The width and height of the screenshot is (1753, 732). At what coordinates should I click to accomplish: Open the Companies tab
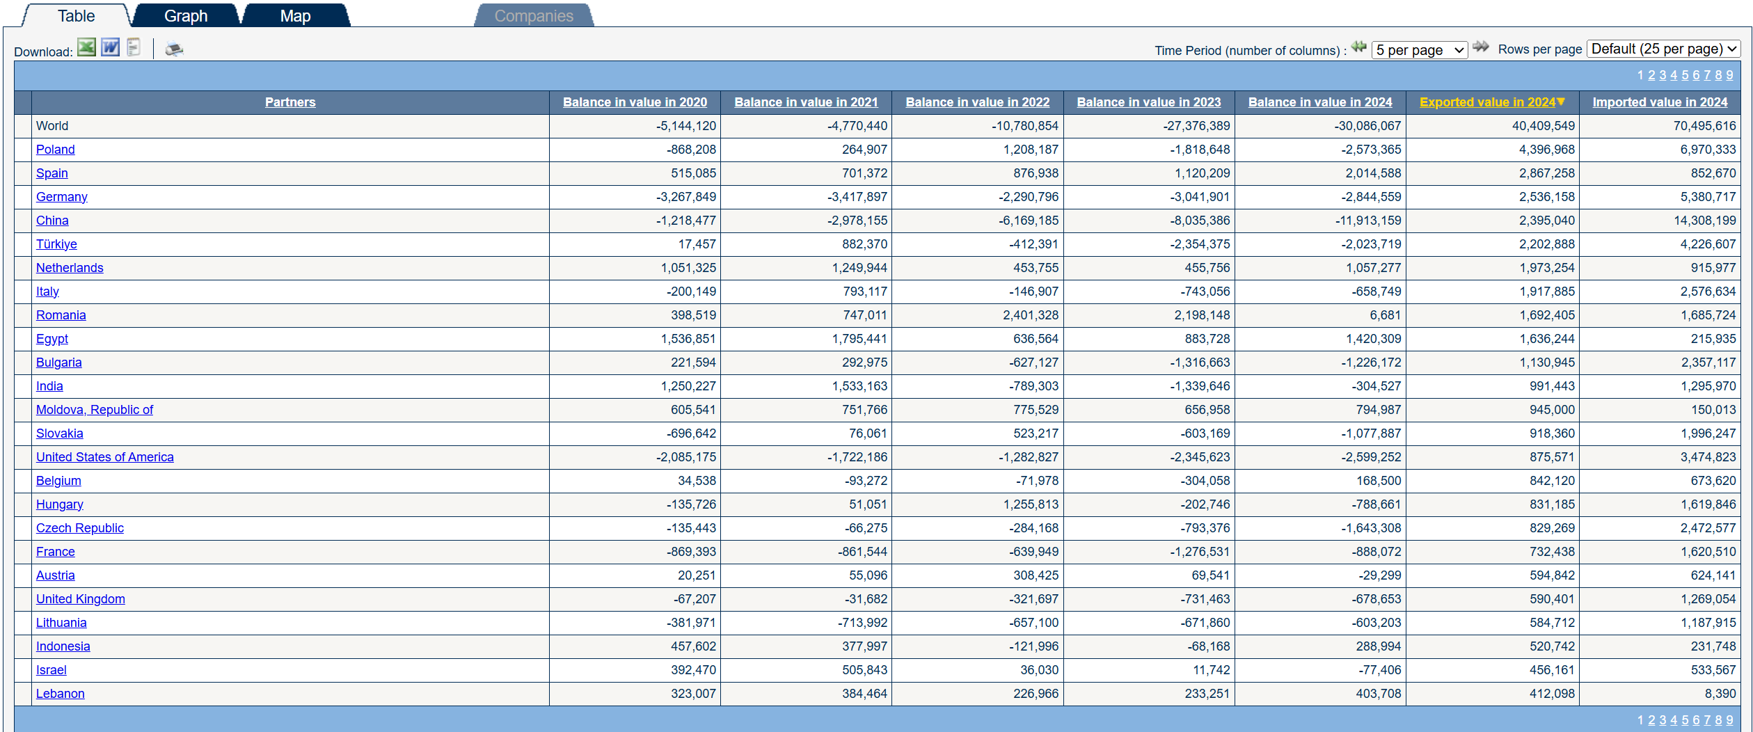click(x=534, y=15)
